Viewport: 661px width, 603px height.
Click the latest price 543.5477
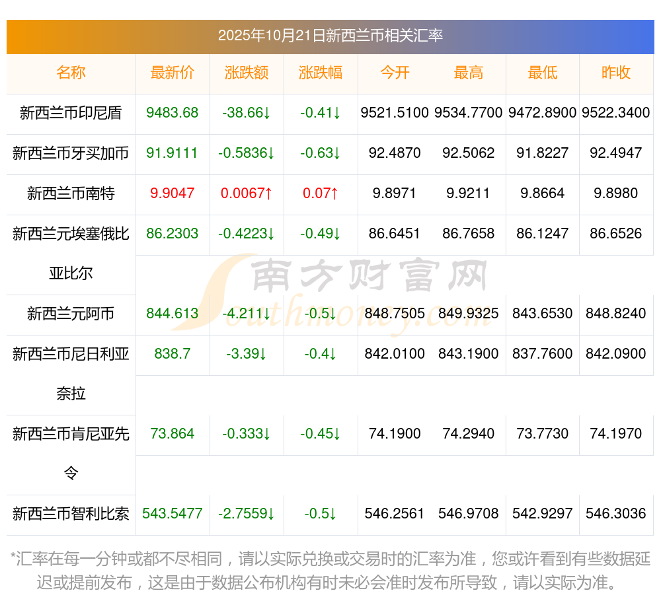click(173, 513)
